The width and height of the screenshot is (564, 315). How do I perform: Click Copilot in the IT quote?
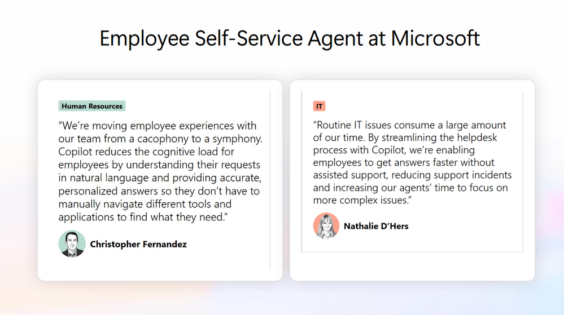388,150
